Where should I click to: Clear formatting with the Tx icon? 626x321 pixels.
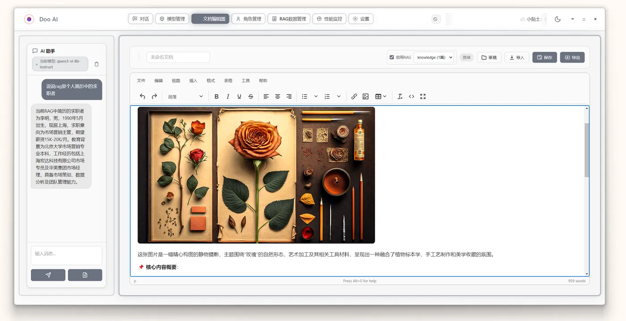[400, 96]
